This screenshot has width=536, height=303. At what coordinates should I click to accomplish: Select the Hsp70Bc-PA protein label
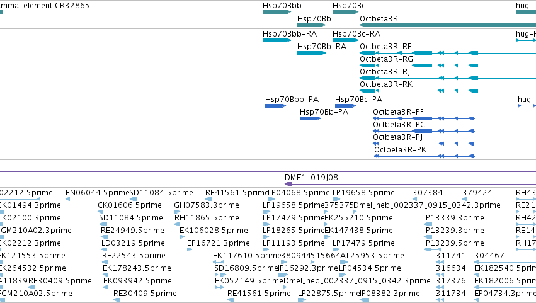point(358,100)
